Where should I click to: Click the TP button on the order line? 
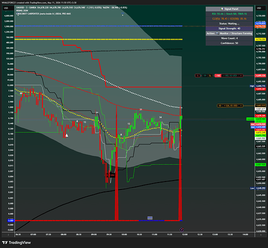pos(205,75)
